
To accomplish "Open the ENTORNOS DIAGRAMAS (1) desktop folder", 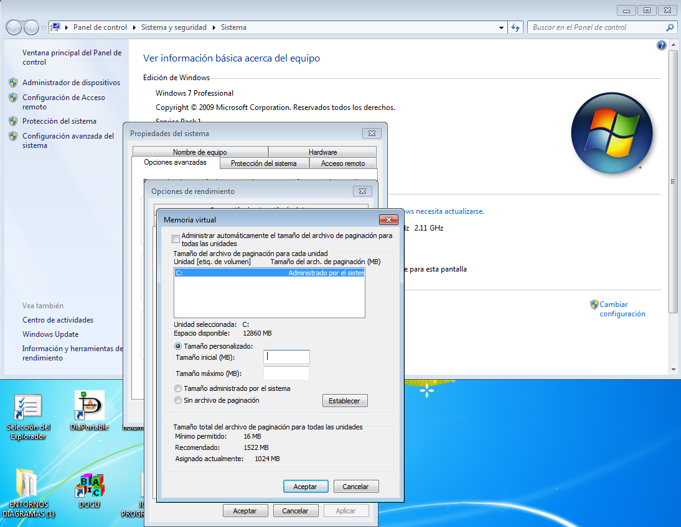I will tap(28, 493).
